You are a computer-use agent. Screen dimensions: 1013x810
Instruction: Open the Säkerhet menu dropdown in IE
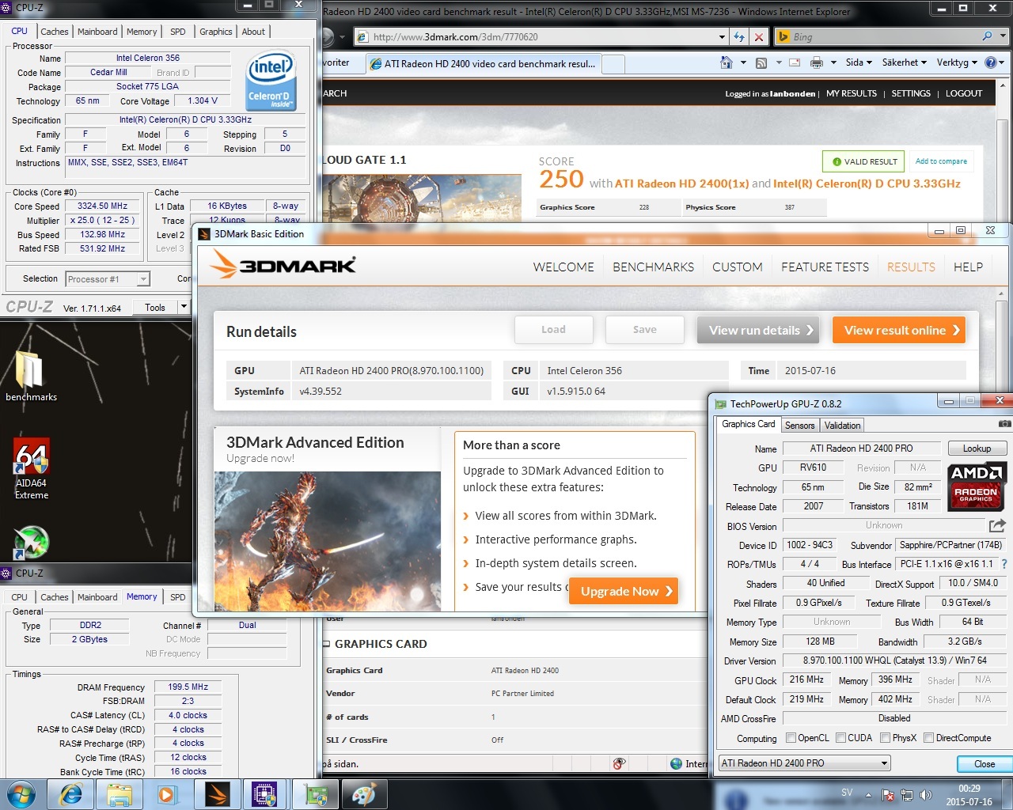pos(905,62)
